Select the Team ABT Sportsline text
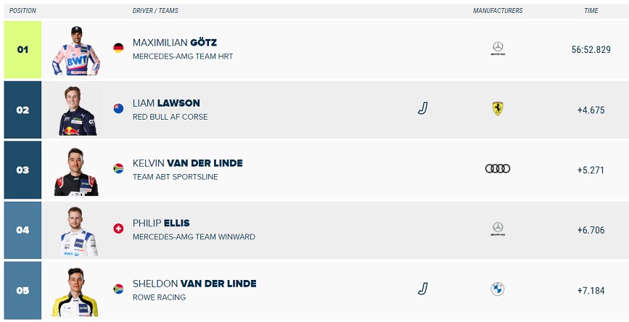629x322 pixels. [x=176, y=177]
